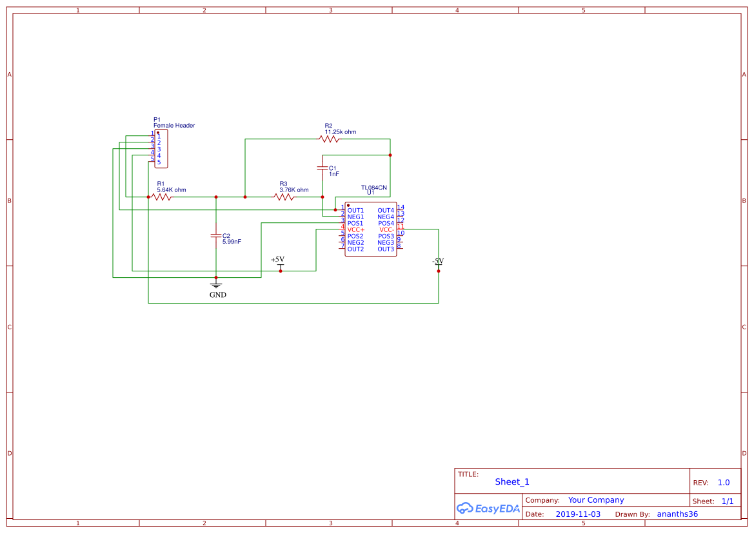Select the drawn-by name ananths36
The height and width of the screenshot is (533, 754).
pyautogui.click(x=677, y=514)
